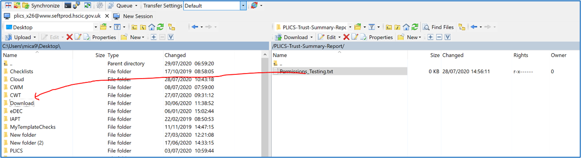Open the Preferences gear icon
This screenshot has width=581, height=158.
point(99,5)
